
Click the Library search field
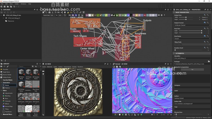click(x=25, y=67)
